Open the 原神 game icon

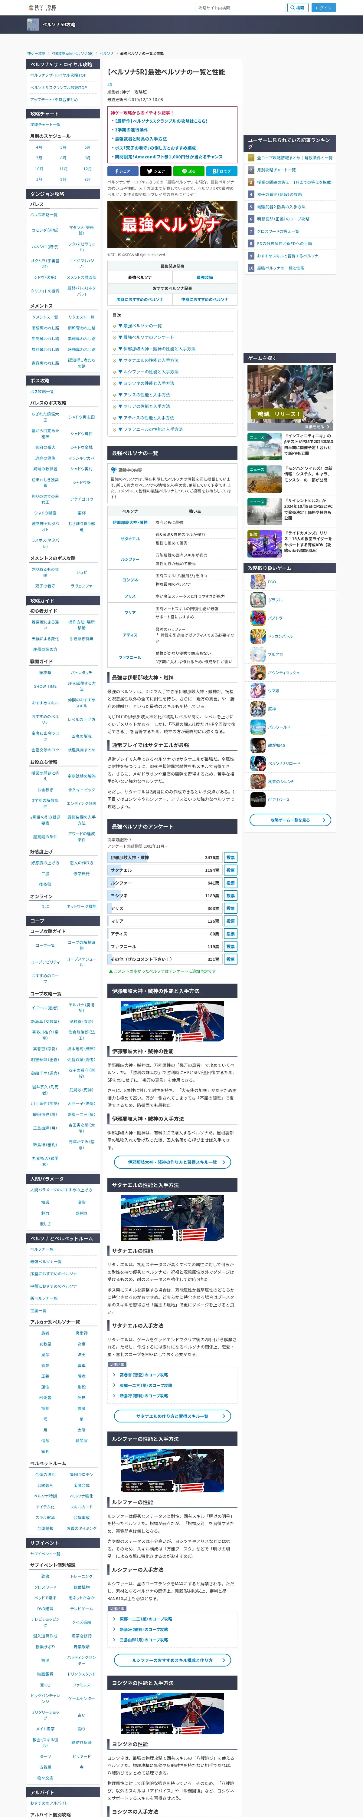tap(258, 709)
